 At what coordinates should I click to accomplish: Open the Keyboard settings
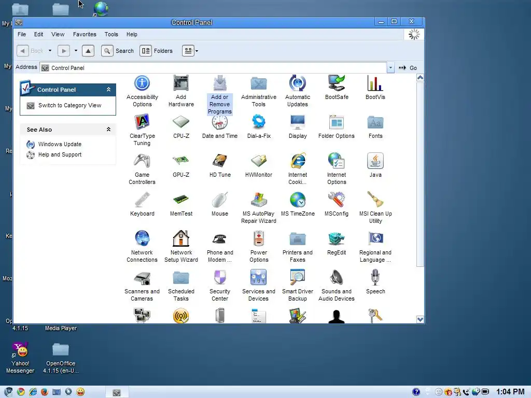(142, 204)
